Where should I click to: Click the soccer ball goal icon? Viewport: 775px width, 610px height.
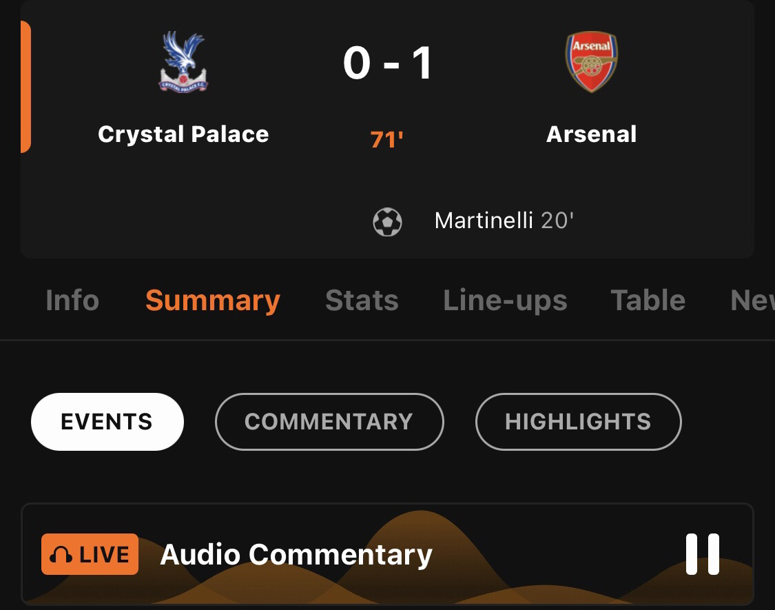click(387, 222)
